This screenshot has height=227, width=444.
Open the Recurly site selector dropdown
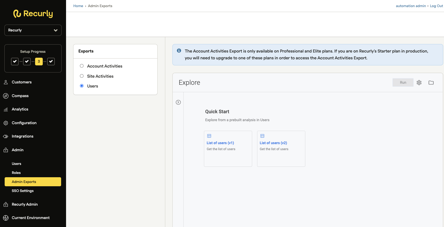pos(33,30)
